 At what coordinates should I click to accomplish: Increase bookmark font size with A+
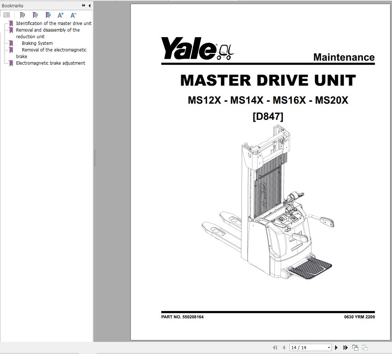pyautogui.click(x=61, y=15)
